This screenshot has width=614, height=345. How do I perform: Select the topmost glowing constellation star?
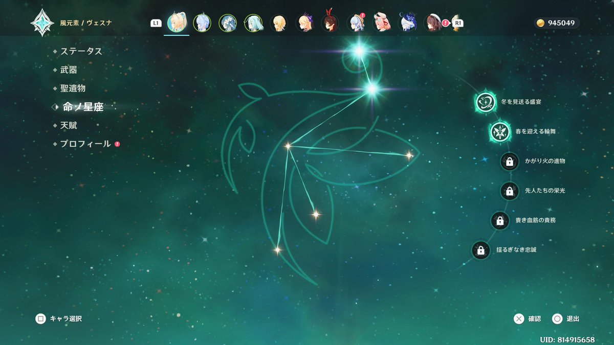pyautogui.click(x=359, y=50)
